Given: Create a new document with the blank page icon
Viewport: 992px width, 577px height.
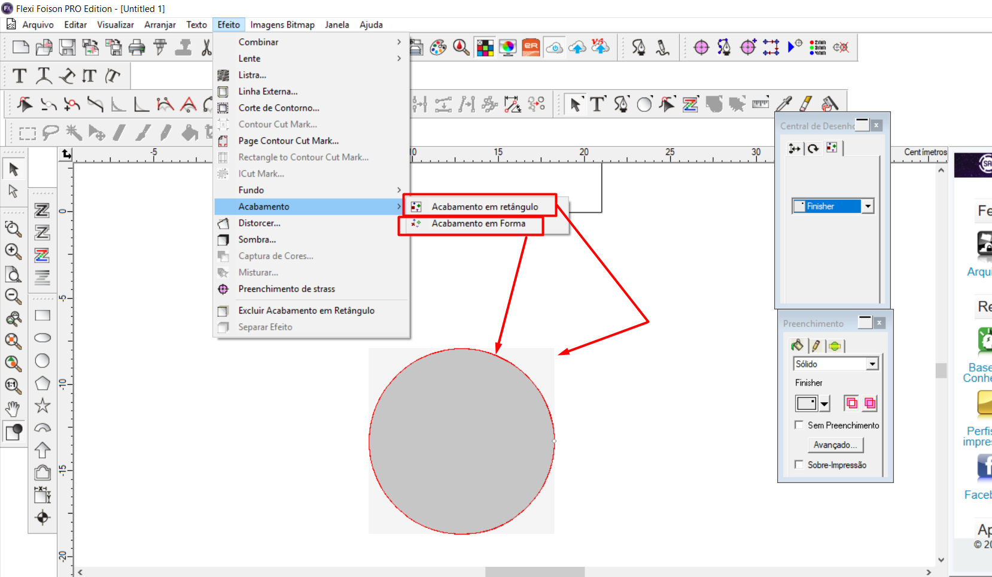Looking at the screenshot, I should click(20, 47).
